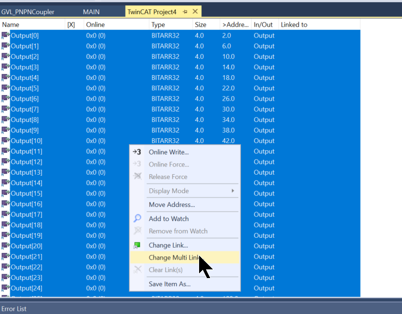Close the TwinCAT Project4 tab

click(x=195, y=11)
